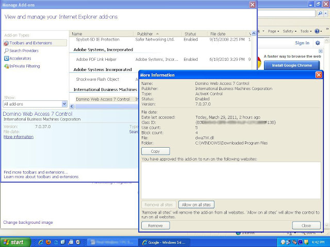Select InPrivate Filtering add-on type

22,66
